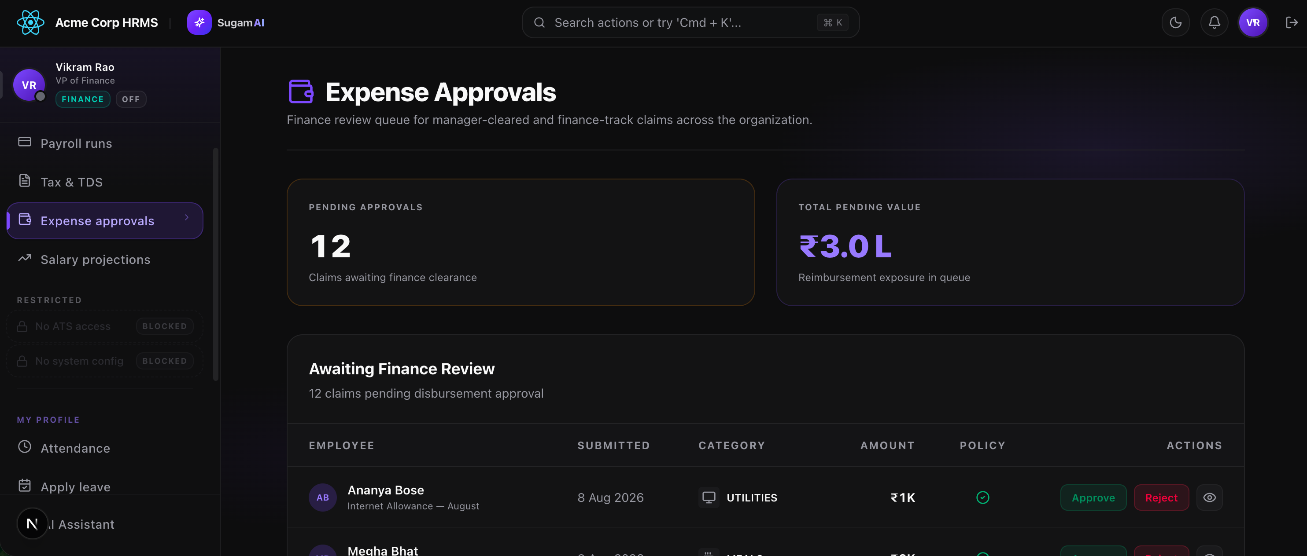This screenshot has height=556, width=1307.
Task: Click the ⌘ K shortcut hint
Action: click(832, 22)
